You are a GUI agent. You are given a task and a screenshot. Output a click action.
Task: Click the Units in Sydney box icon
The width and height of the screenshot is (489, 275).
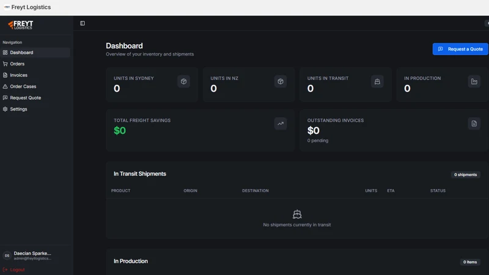[184, 81]
